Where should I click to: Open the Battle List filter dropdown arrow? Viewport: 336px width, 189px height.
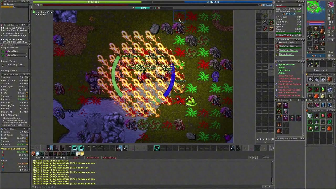pyautogui.click(x=299, y=40)
